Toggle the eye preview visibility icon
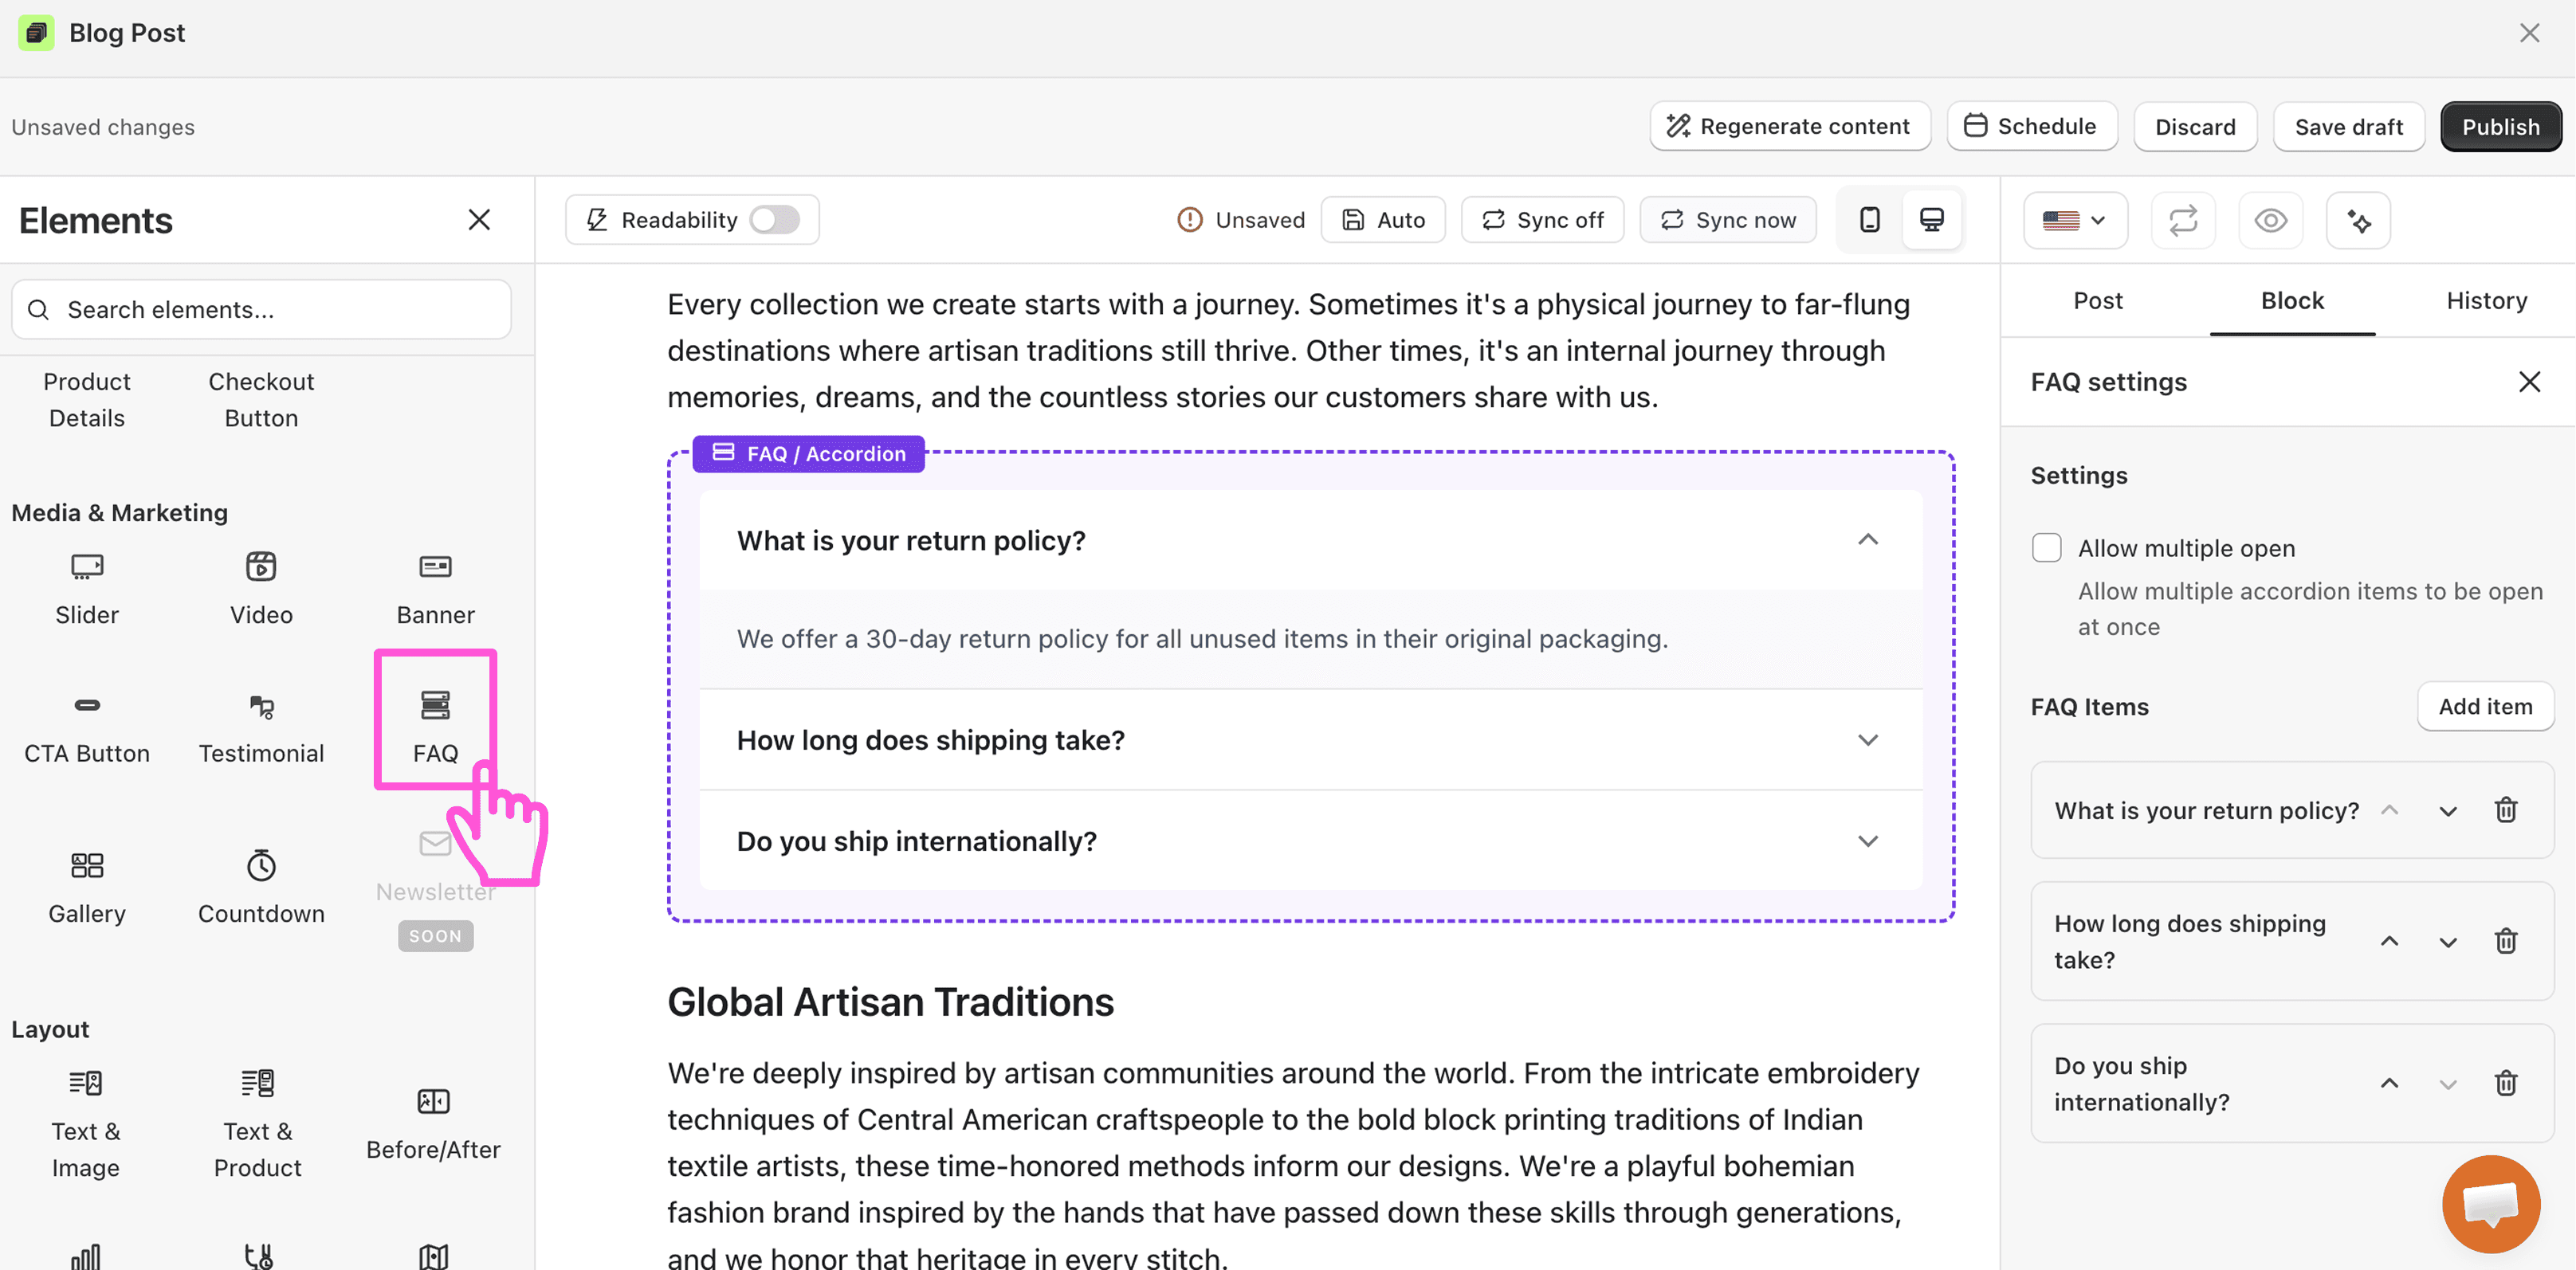The width and height of the screenshot is (2576, 1270). click(2270, 220)
